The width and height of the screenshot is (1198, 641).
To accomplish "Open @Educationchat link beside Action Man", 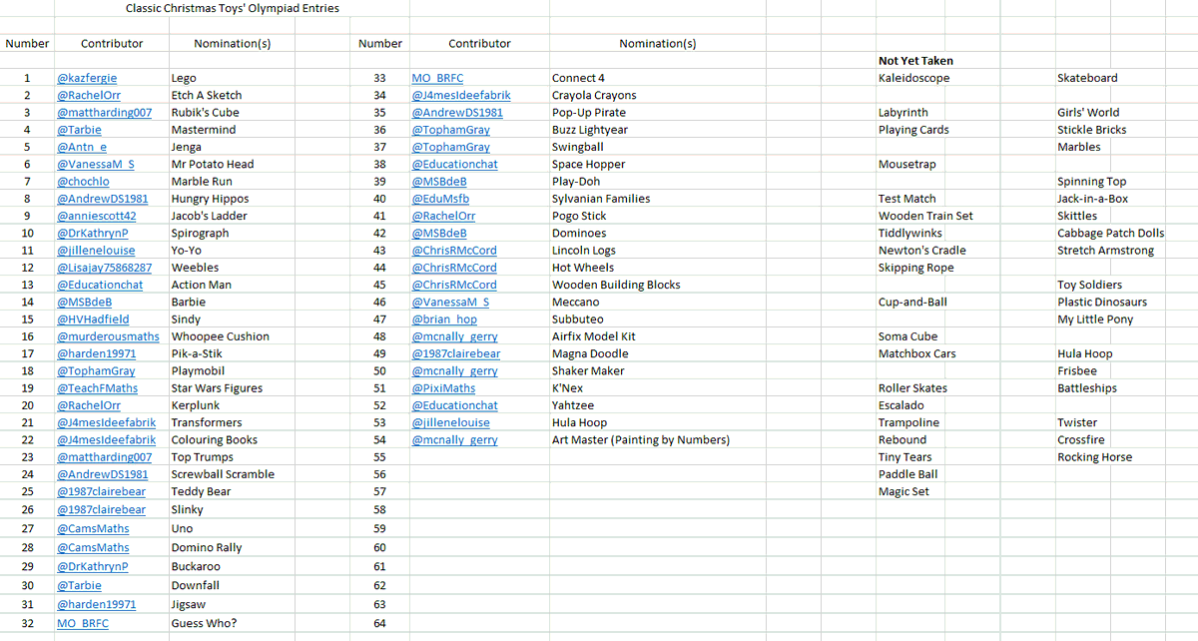I will [x=100, y=285].
